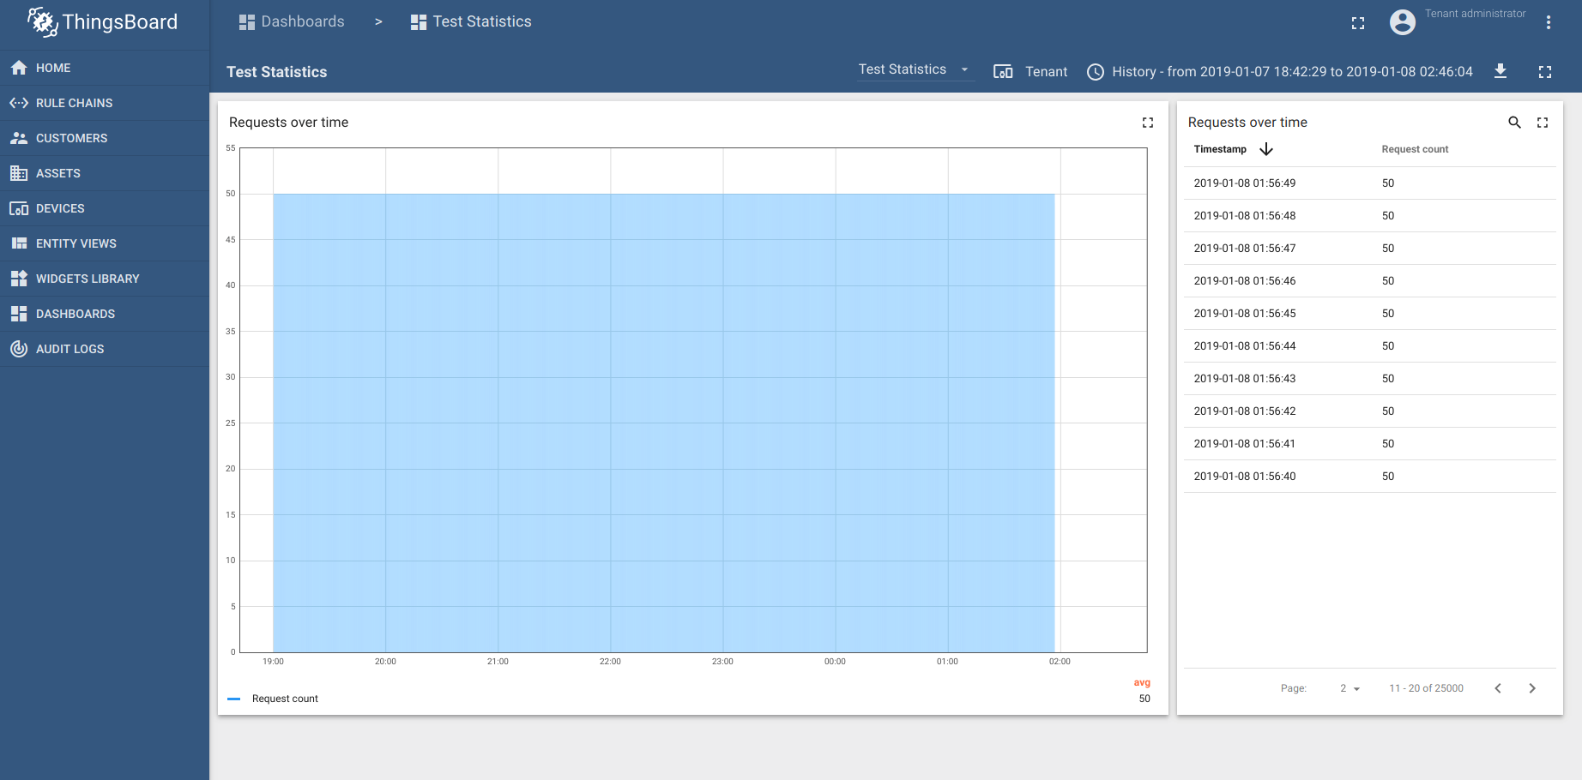
Task: Open the page number selector dropdown
Action: tap(1350, 688)
